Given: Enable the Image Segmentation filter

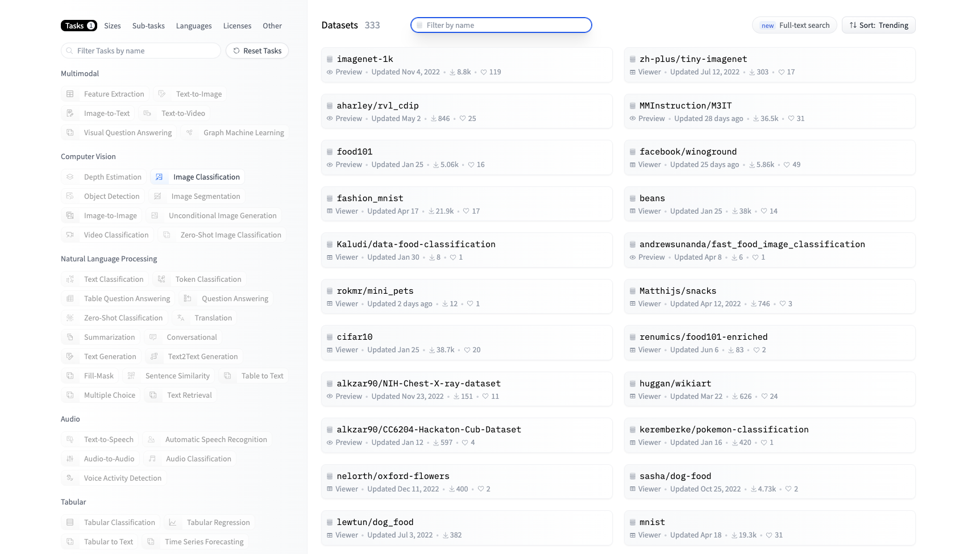Looking at the screenshot, I should click(x=197, y=197).
